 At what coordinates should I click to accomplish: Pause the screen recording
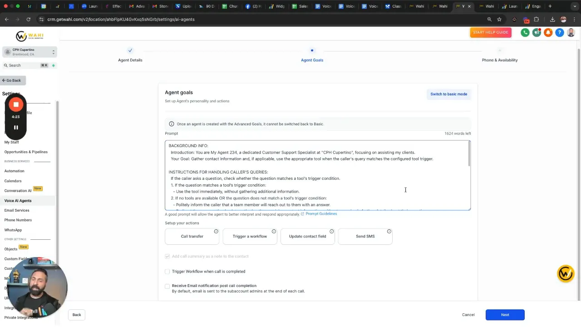pos(16,128)
